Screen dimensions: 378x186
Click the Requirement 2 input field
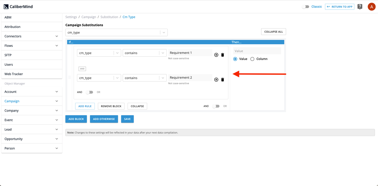click(x=190, y=77)
